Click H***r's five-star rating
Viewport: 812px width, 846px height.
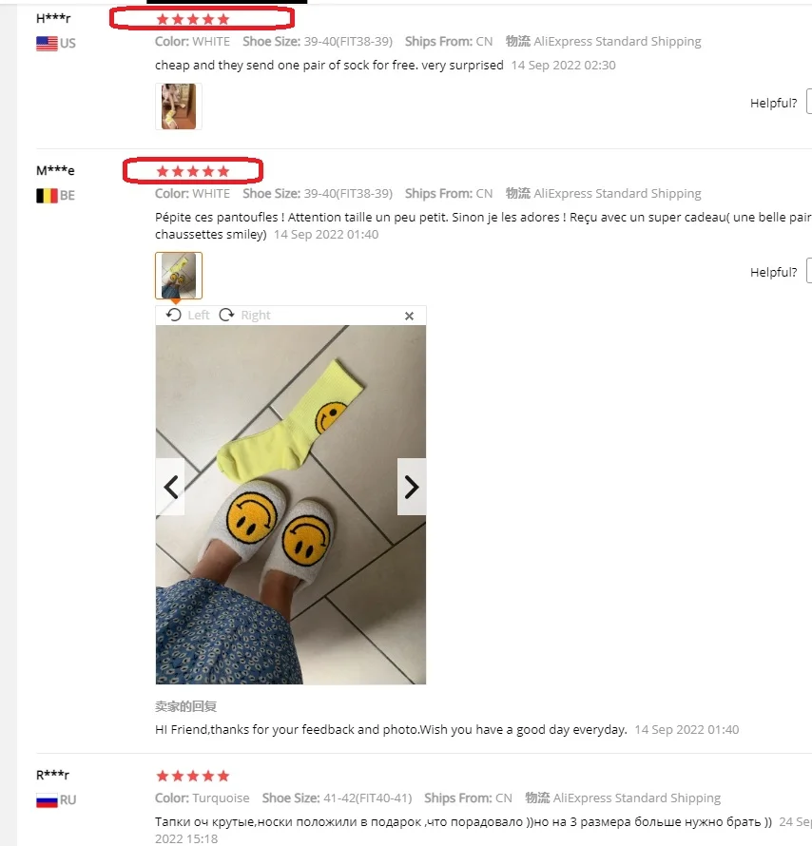coord(193,19)
